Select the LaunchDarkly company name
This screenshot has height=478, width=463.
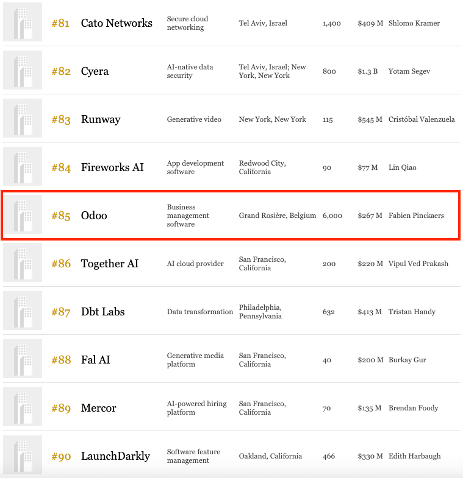115,456
